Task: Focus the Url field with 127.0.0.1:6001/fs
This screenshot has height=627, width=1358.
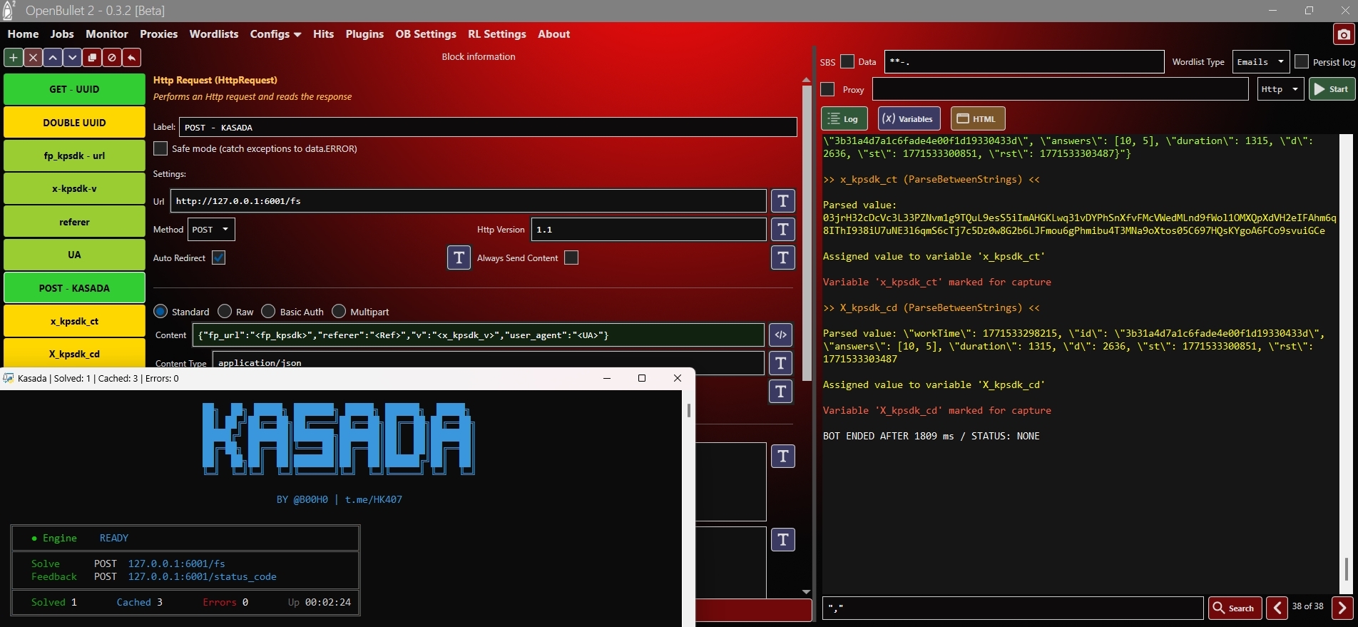Action: (x=468, y=201)
